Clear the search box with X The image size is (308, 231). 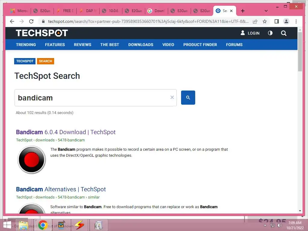pos(172,97)
